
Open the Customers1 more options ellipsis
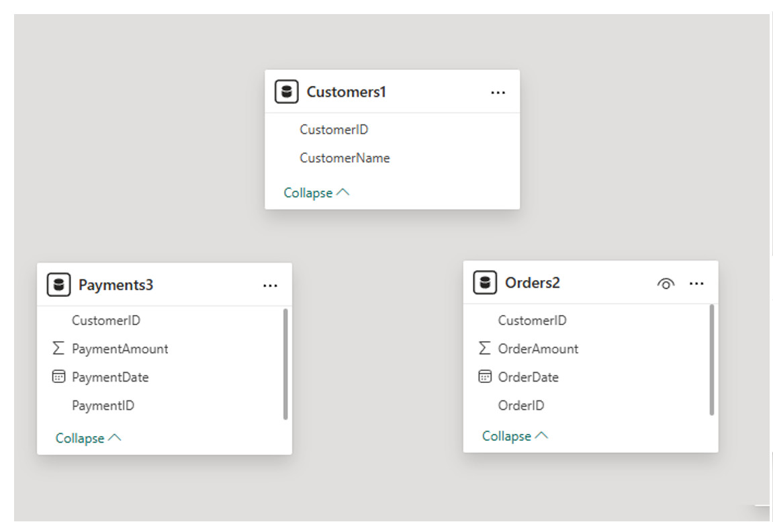point(498,93)
